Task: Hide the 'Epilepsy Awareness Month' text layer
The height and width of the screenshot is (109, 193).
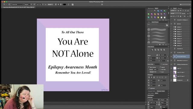Action: [171, 64]
